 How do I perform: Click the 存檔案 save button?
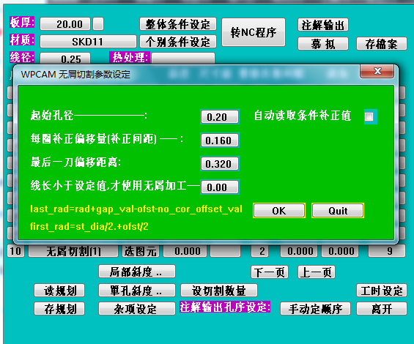[382, 43]
